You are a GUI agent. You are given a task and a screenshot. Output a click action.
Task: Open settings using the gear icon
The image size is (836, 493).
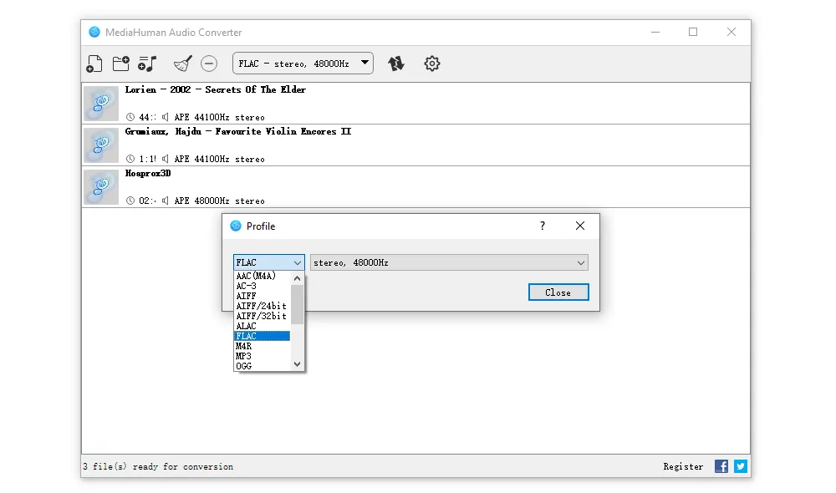tap(431, 64)
